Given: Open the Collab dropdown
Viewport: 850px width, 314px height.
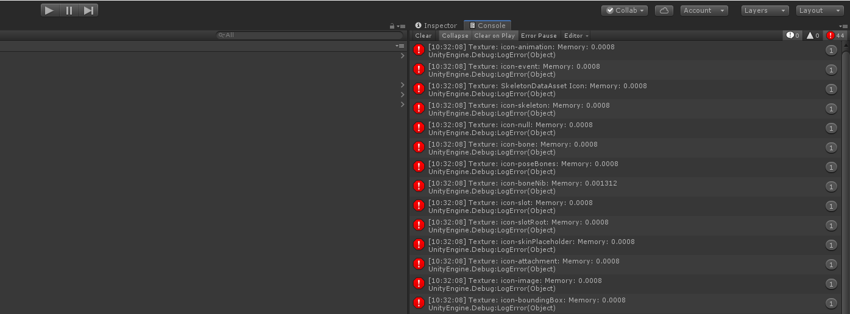Looking at the screenshot, I should (x=625, y=10).
